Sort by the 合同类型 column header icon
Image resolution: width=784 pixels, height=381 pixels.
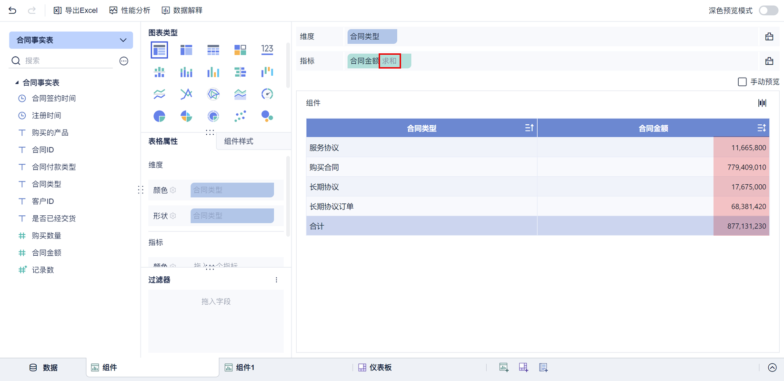[x=529, y=128]
